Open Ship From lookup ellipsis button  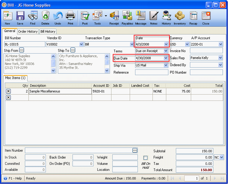22,50
